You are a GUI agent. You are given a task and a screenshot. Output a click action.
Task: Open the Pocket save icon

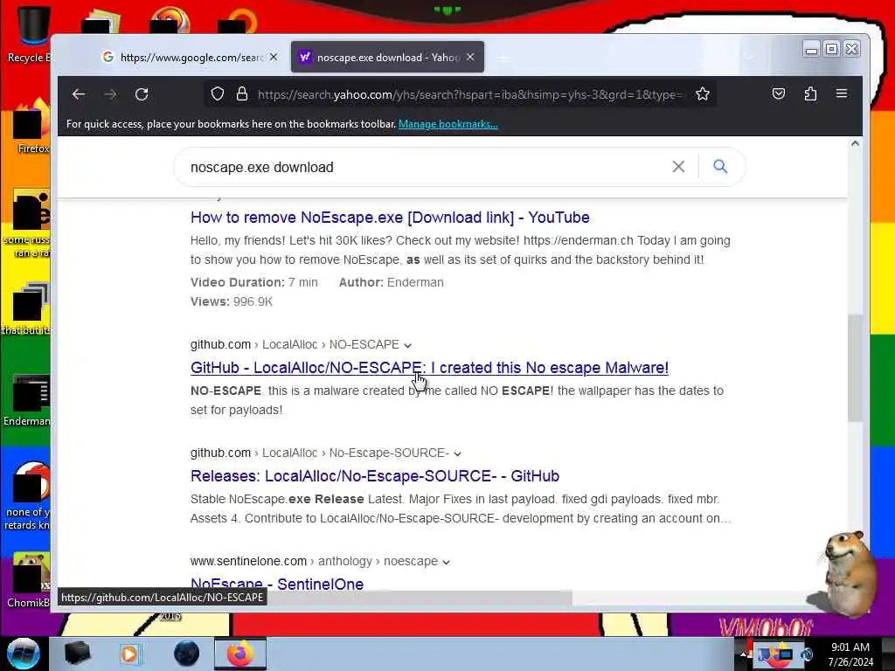(779, 93)
